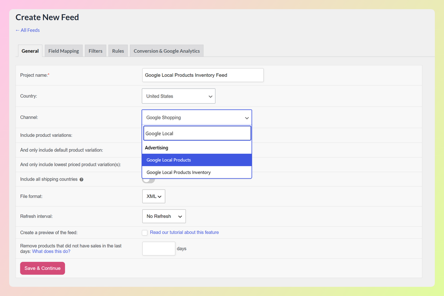Click the Project name label

click(x=35, y=75)
